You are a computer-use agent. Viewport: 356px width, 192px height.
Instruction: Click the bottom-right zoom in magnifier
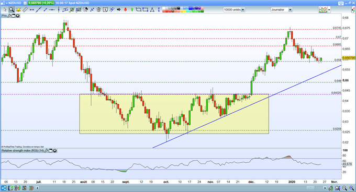[352, 188]
